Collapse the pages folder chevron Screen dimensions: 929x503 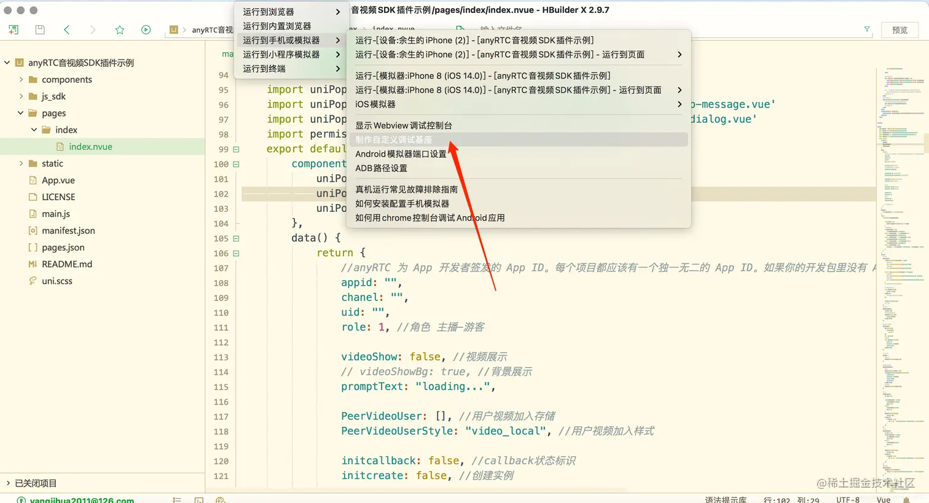coord(21,113)
